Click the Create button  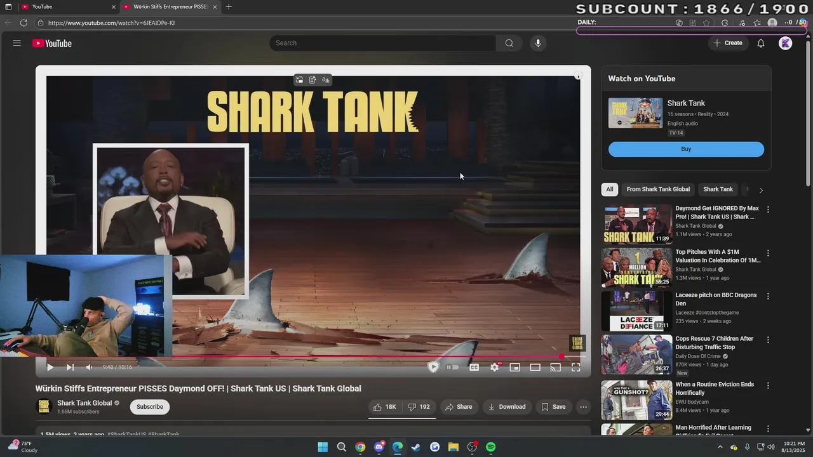728,43
